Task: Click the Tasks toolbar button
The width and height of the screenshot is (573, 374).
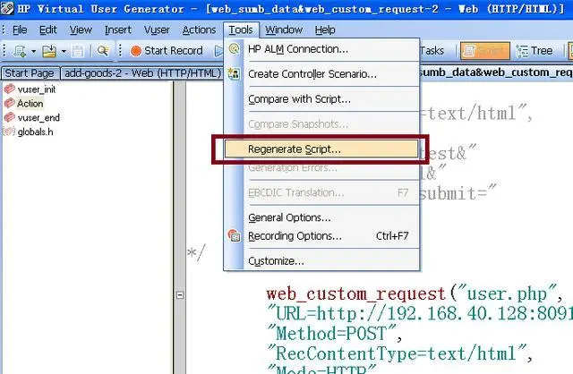Action: (x=432, y=51)
